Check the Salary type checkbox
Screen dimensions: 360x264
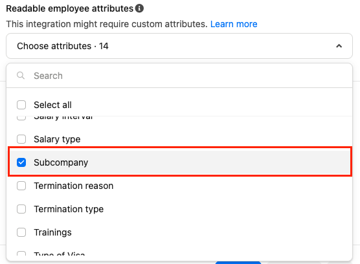21,139
